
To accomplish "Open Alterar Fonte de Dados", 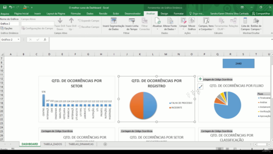I will [x=170, y=24].
